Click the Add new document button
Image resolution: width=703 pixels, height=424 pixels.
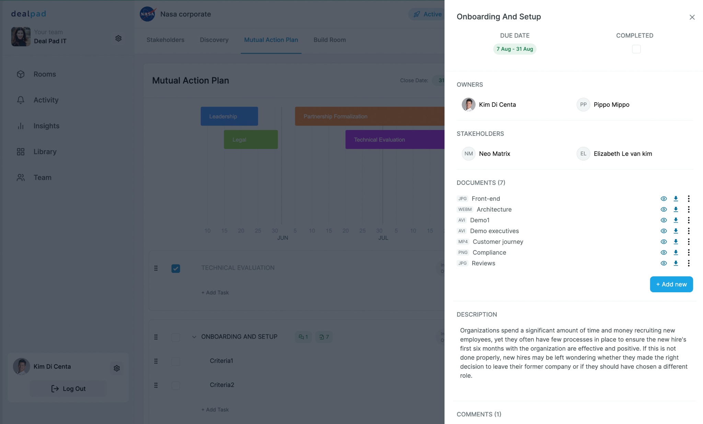pos(671,284)
